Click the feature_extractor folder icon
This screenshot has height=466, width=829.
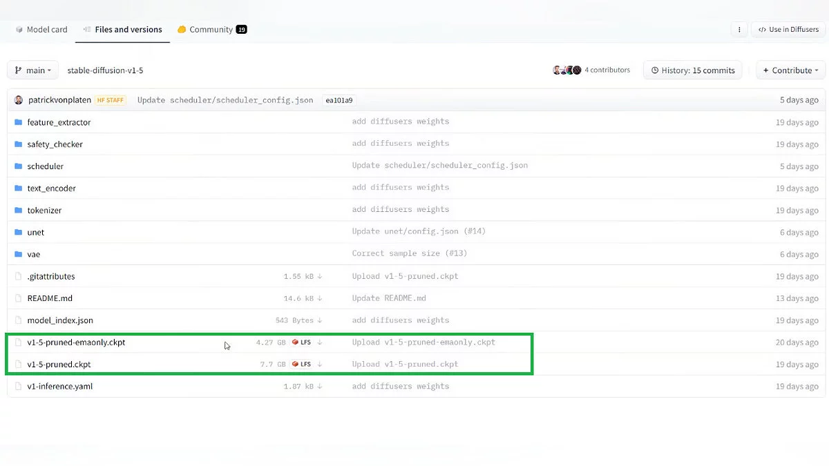click(x=19, y=122)
